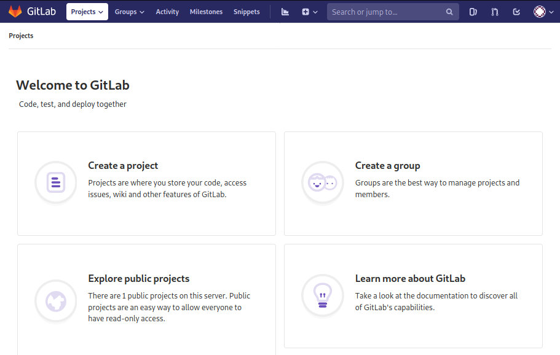This screenshot has height=355, width=560.
Task: Click 'There are 1 public projects' description
Action: pyautogui.click(x=169, y=307)
